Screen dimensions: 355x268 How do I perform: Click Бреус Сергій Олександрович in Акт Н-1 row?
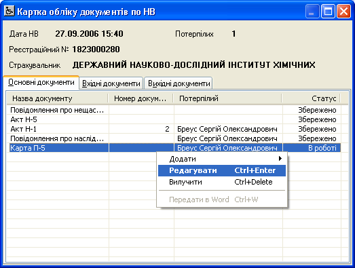(227, 129)
